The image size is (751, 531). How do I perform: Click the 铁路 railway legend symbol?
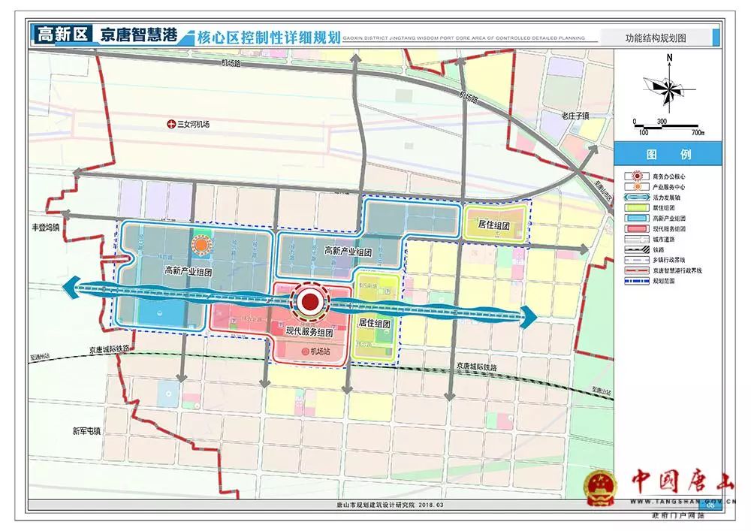click(x=636, y=249)
